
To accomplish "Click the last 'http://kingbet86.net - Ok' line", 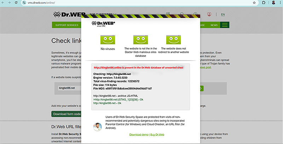I will point(107,103).
